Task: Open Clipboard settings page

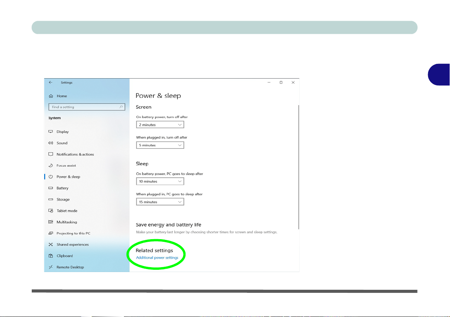Action: tap(65, 256)
